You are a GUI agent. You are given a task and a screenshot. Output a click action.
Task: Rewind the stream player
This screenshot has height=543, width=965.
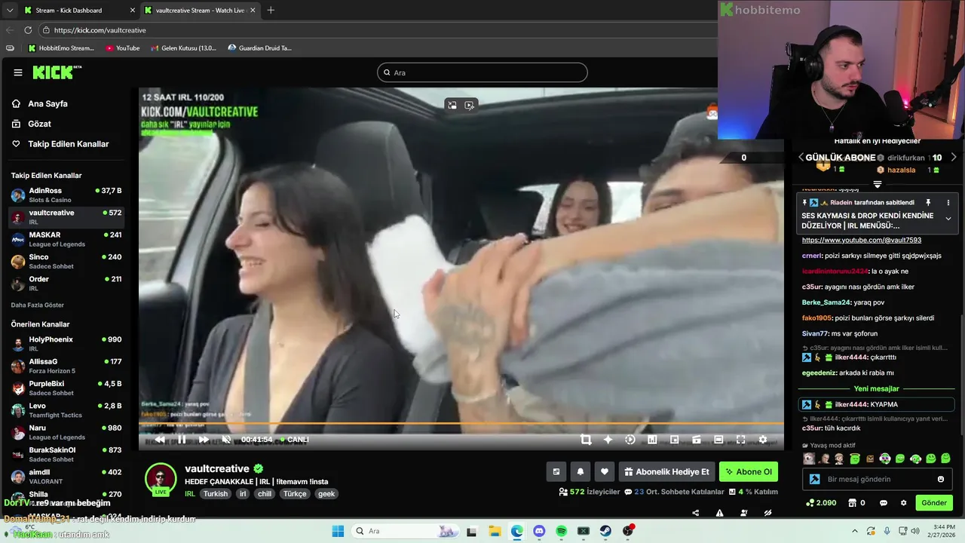(159, 440)
